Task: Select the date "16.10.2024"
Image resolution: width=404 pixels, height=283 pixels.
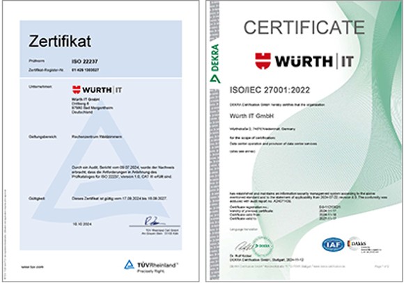Action: tap(82, 224)
